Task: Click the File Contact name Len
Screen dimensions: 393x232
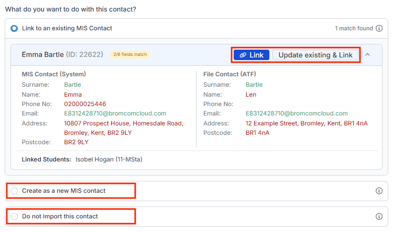Action: [251, 95]
